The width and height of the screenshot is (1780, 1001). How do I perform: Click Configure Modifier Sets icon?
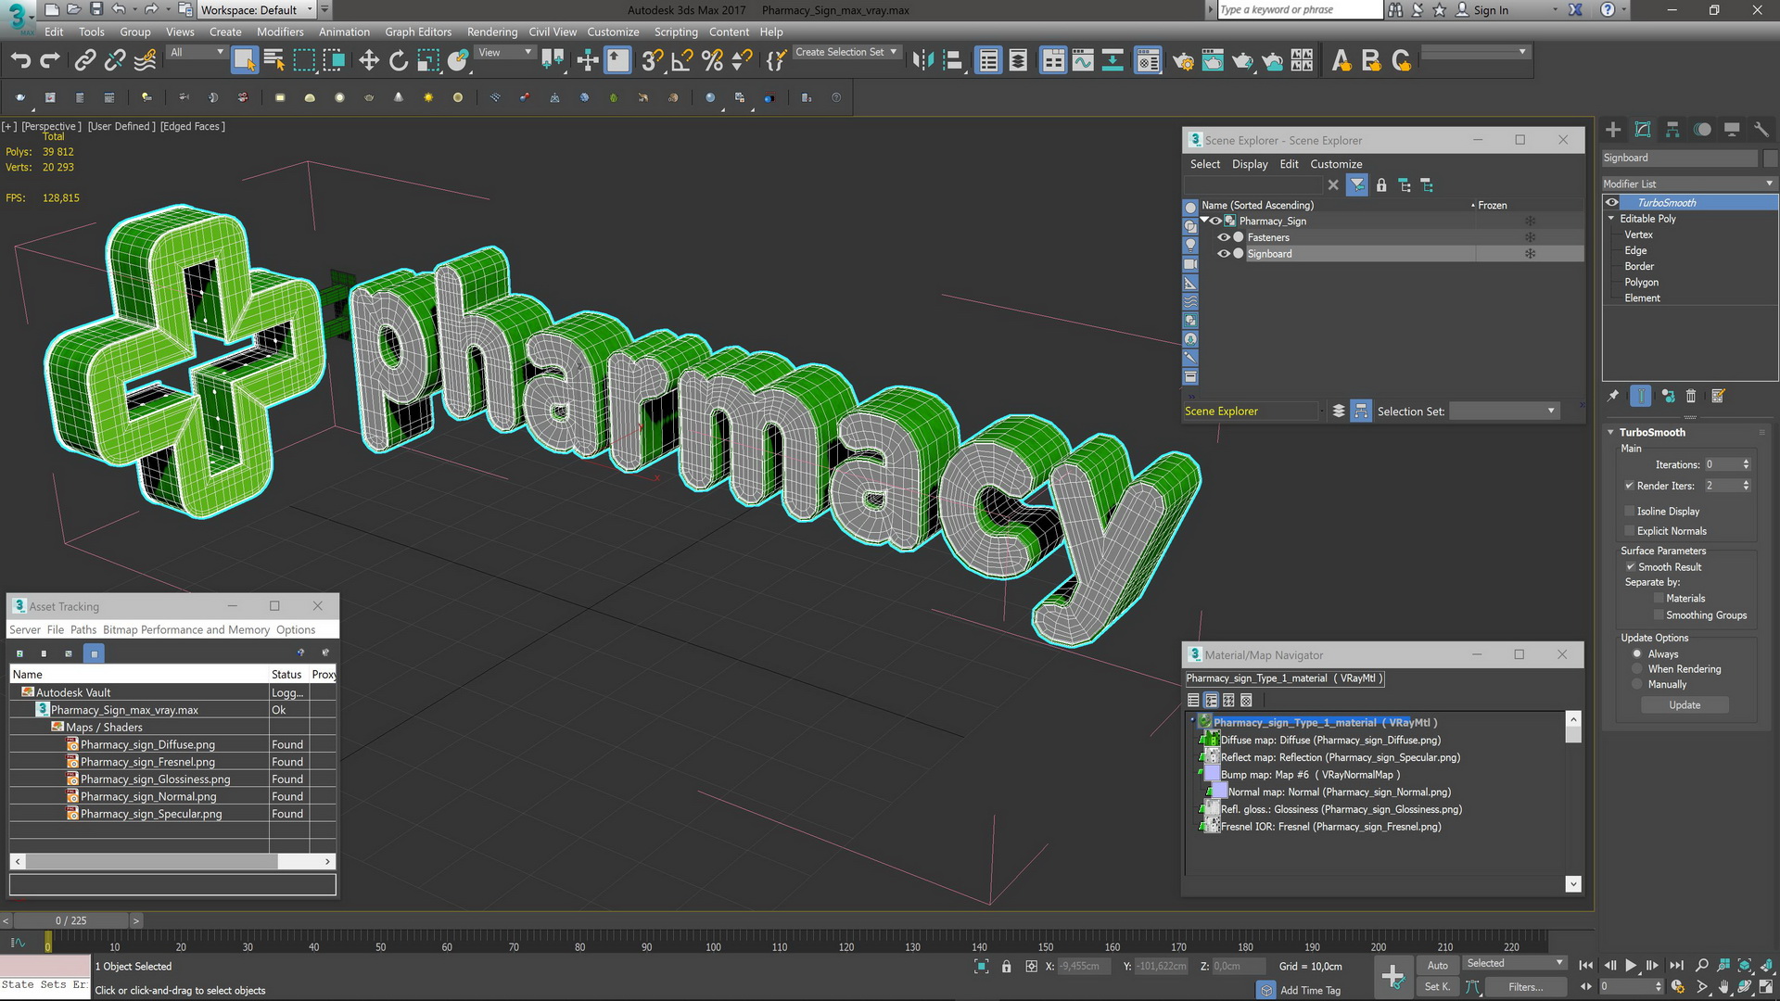pos(1718,396)
